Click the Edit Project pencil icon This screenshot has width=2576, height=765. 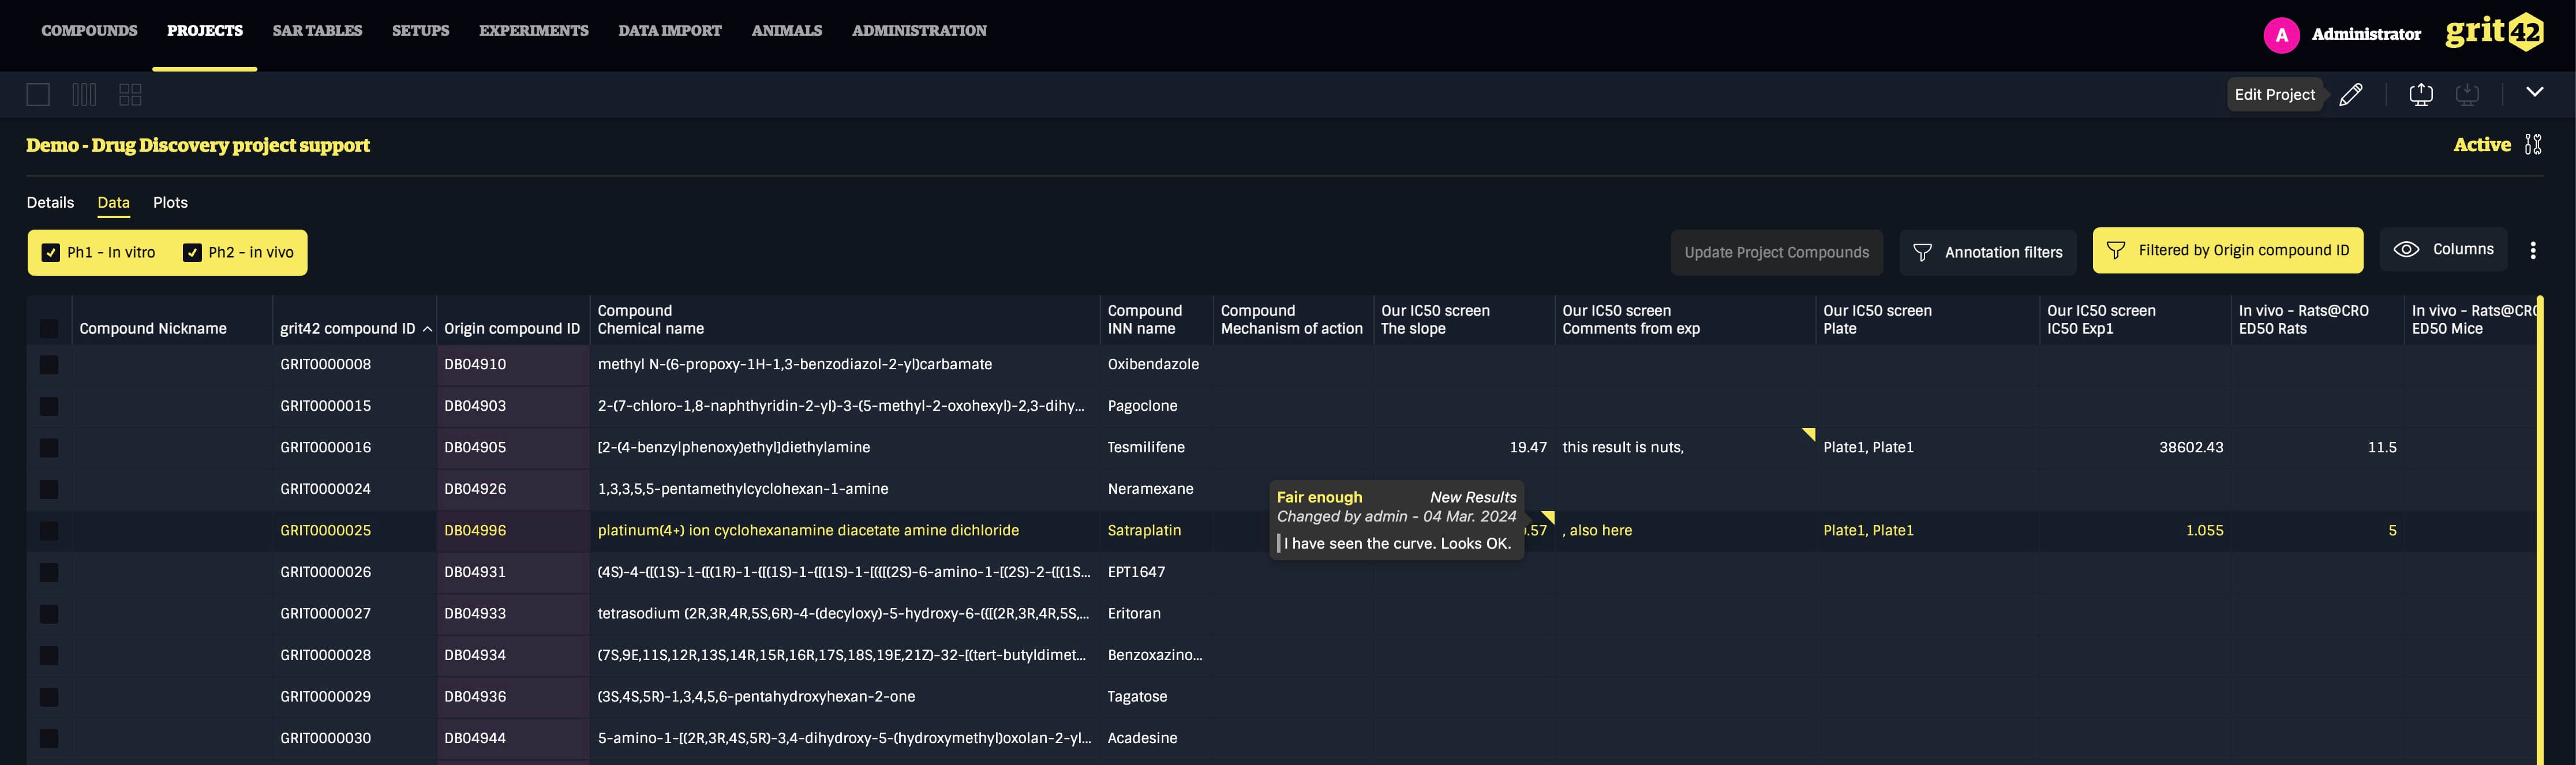tap(2351, 94)
